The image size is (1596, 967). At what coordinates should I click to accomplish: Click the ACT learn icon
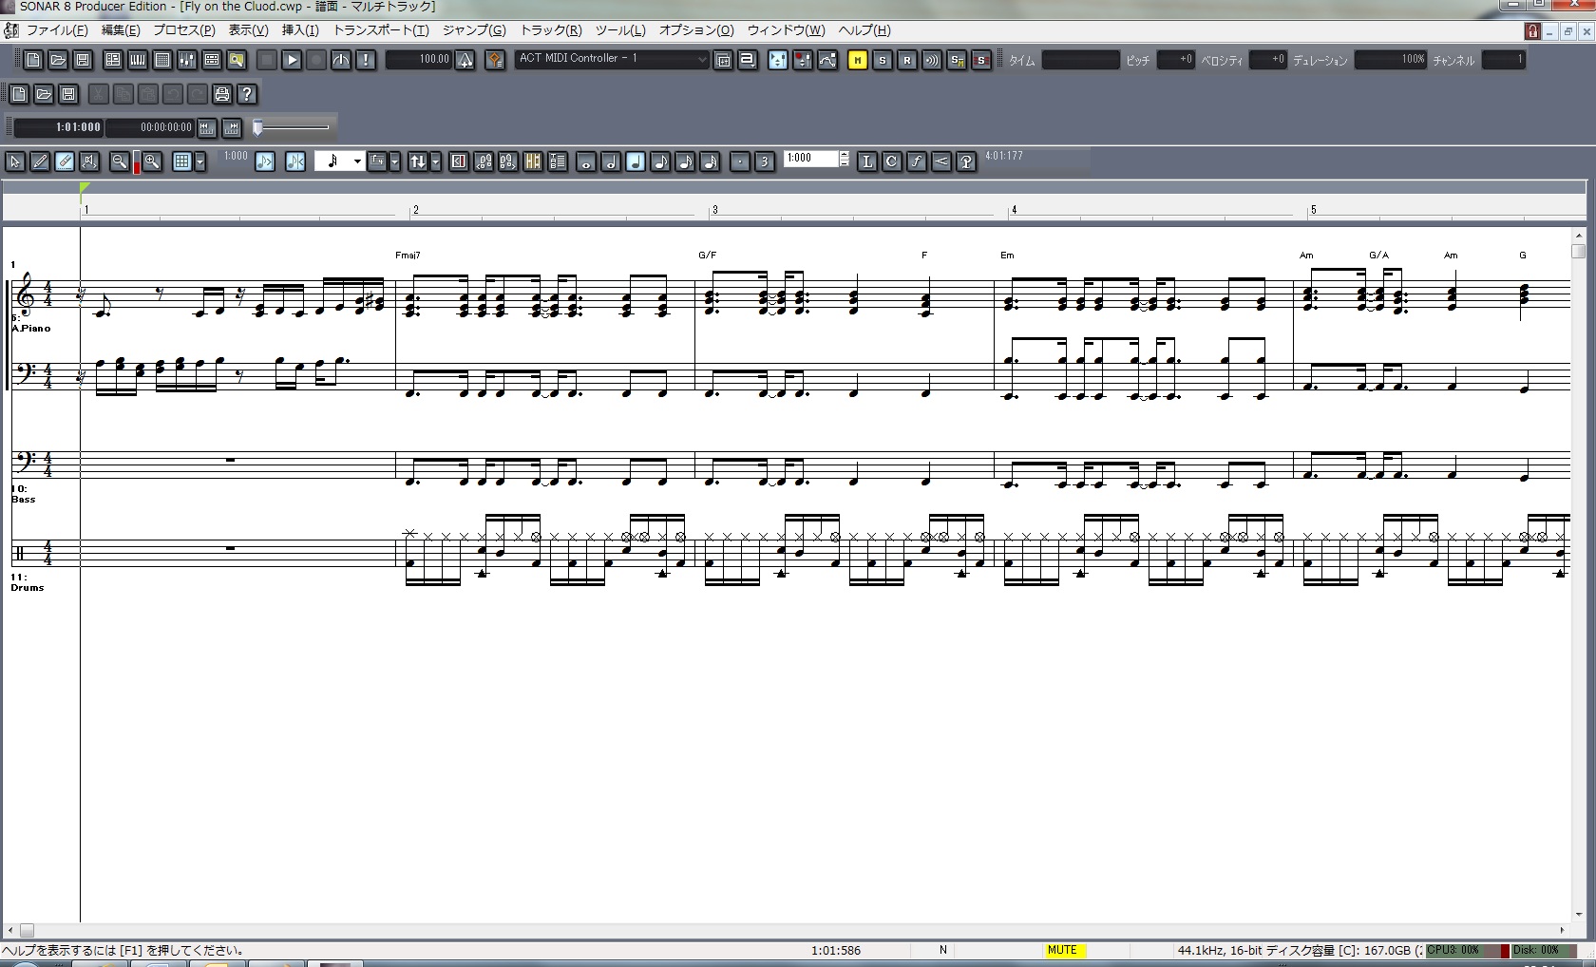point(495,60)
